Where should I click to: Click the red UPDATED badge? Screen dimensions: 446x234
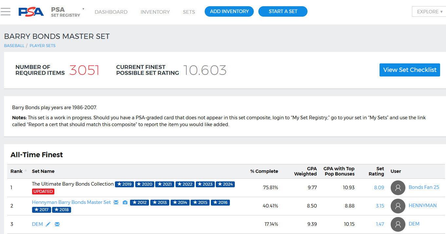coord(43,192)
